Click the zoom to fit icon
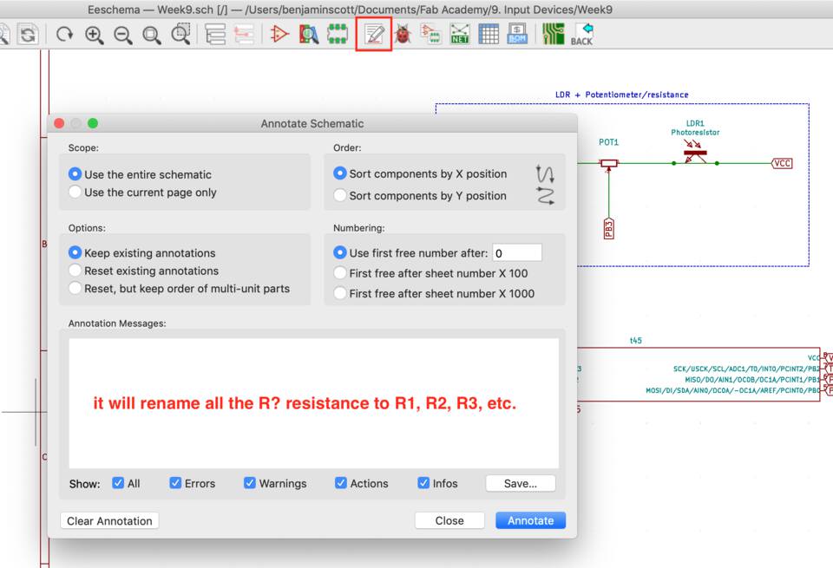 151,35
